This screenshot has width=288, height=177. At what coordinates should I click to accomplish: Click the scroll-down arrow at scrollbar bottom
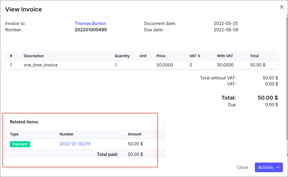coord(287,155)
